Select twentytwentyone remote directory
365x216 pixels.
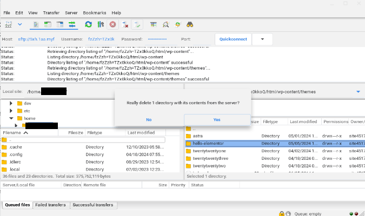[x=275, y=151]
